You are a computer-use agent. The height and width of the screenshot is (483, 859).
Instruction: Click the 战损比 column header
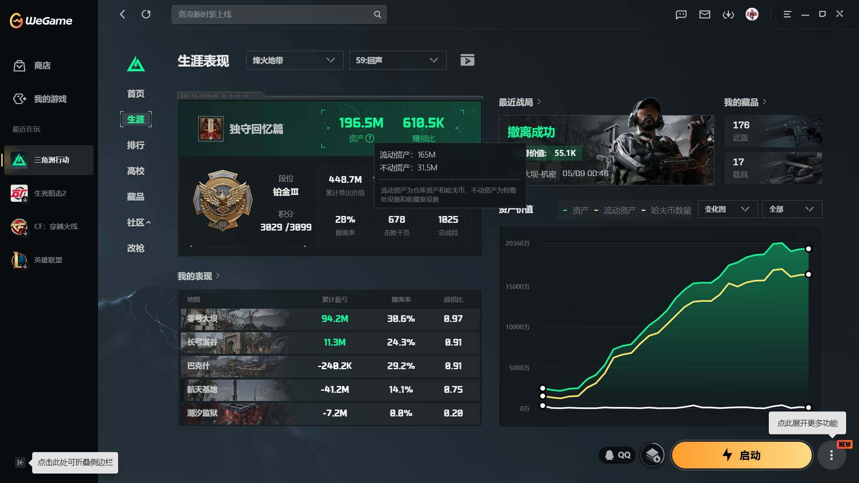coord(453,299)
